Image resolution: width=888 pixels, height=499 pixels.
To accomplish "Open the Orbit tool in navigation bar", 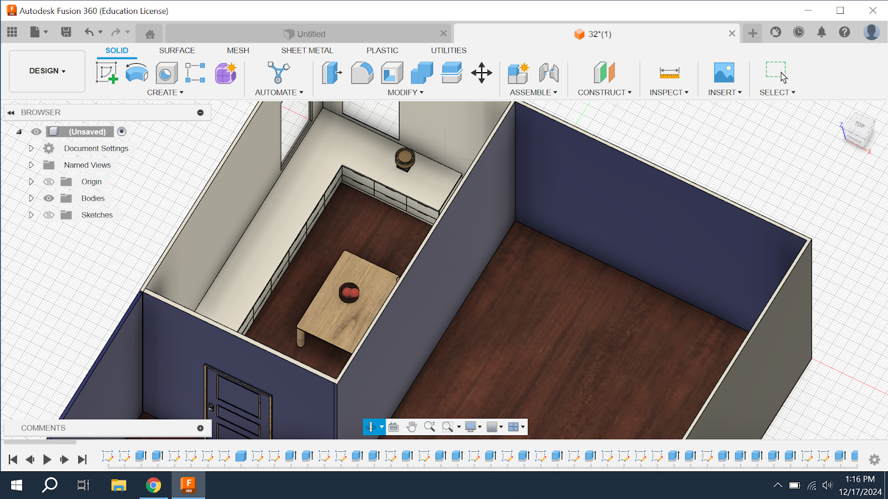I will (371, 426).
